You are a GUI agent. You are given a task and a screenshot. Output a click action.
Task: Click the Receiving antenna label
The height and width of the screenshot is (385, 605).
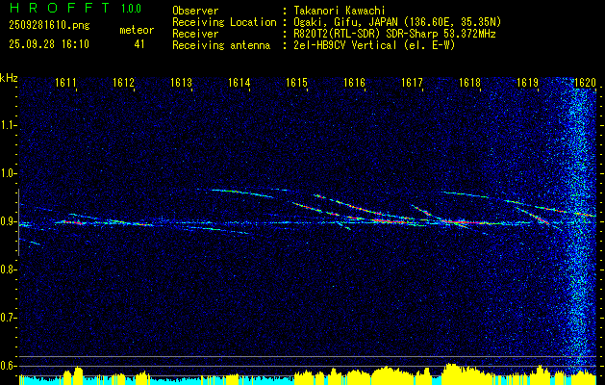coord(221,45)
